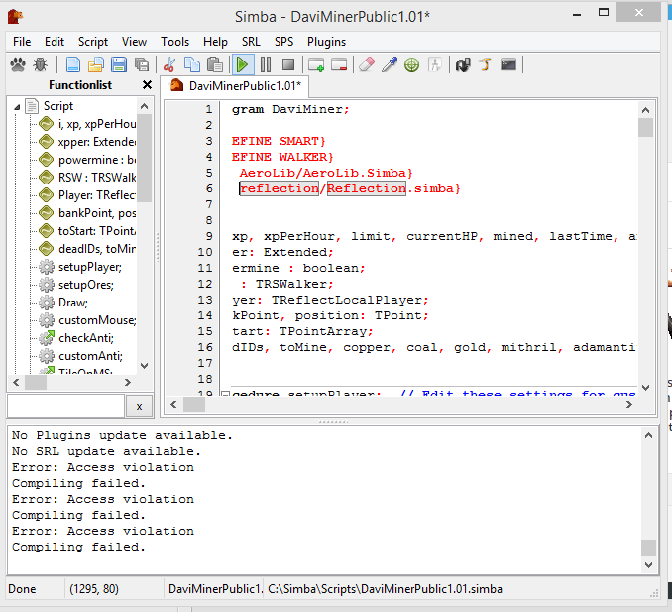Collapse the code fold marker at line 19
The width and height of the screenshot is (672, 612).
[224, 395]
